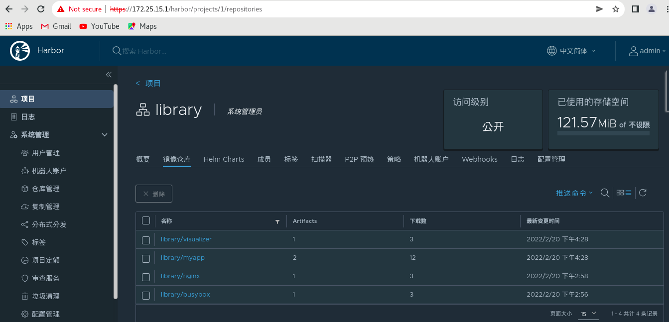Toggle the select-all checkbox in table header
The image size is (669, 322).
coord(146,221)
